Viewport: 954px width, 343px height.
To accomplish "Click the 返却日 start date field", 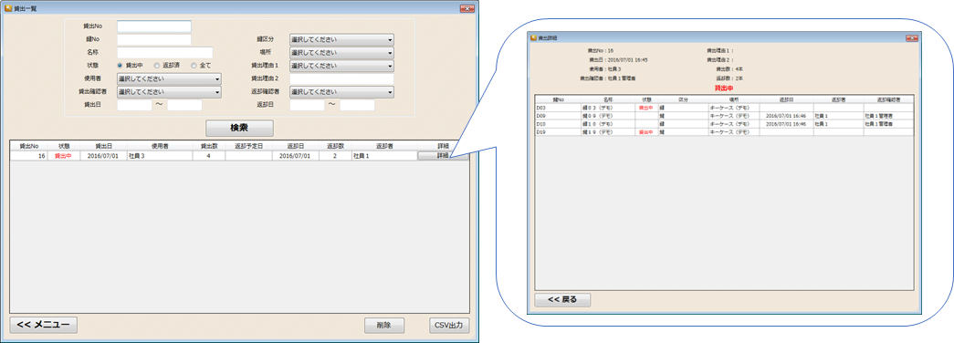I will (x=308, y=105).
